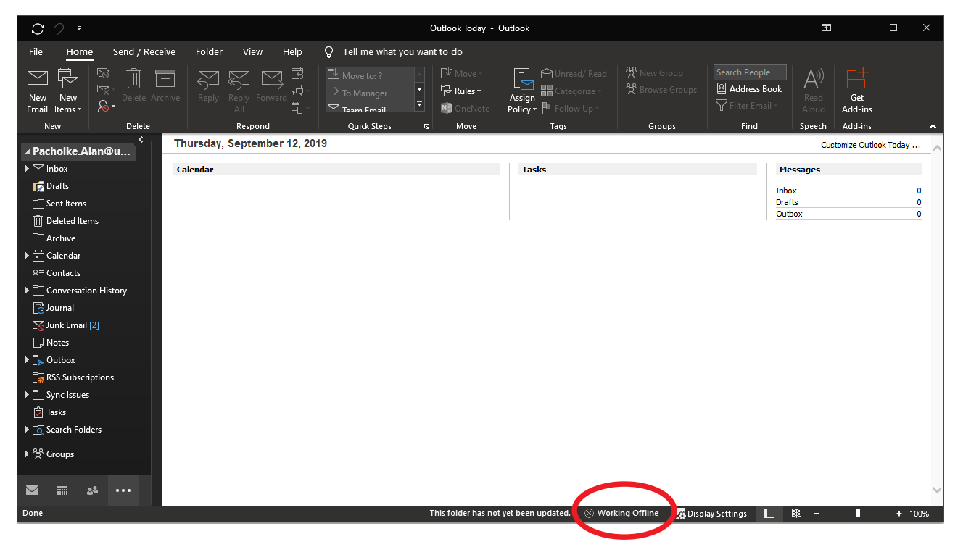Click the Filter Email funnel button
This screenshot has height=547, width=963.
pos(746,106)
